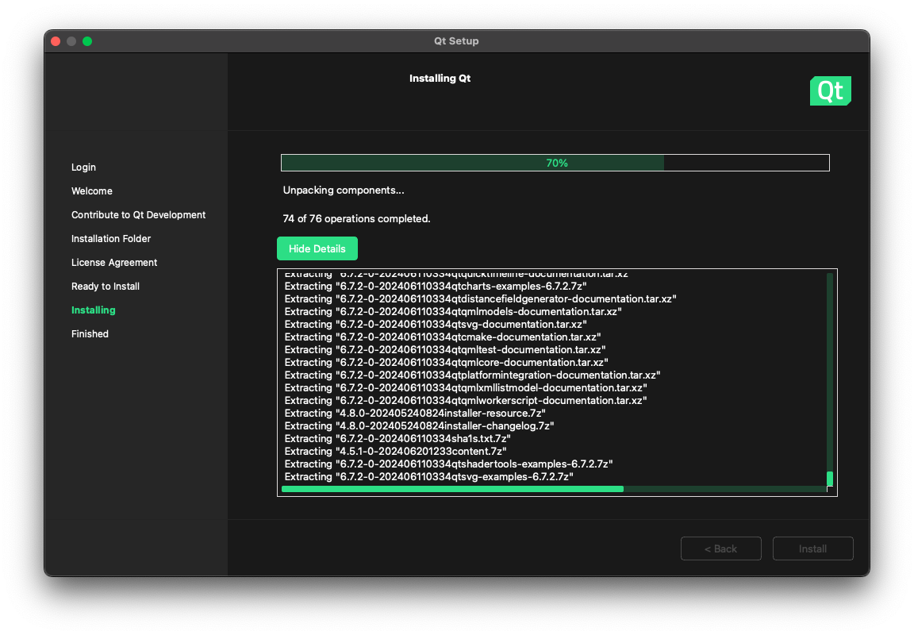Open Contribute to Qt Development step
The height and width of the screenshot is (635, 914).
click(138, 215)
